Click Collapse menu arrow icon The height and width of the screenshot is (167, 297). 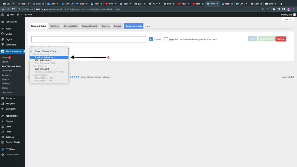3,155
